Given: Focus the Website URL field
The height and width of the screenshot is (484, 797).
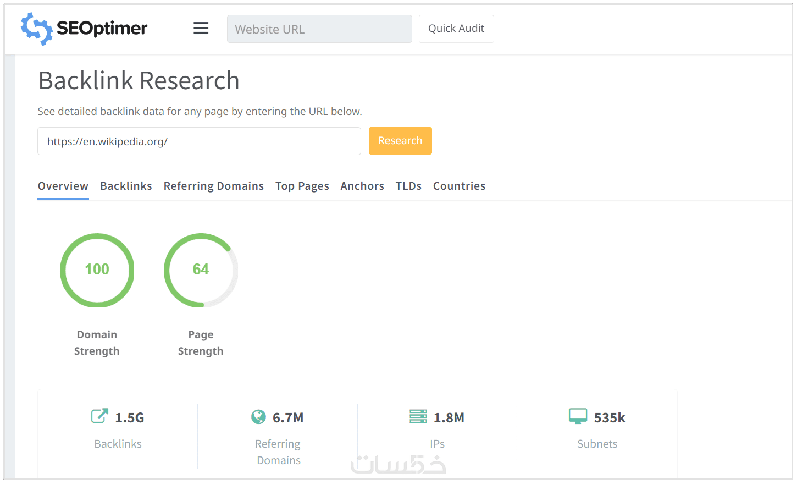Looking at the screenshot, I should coord(319,29).
